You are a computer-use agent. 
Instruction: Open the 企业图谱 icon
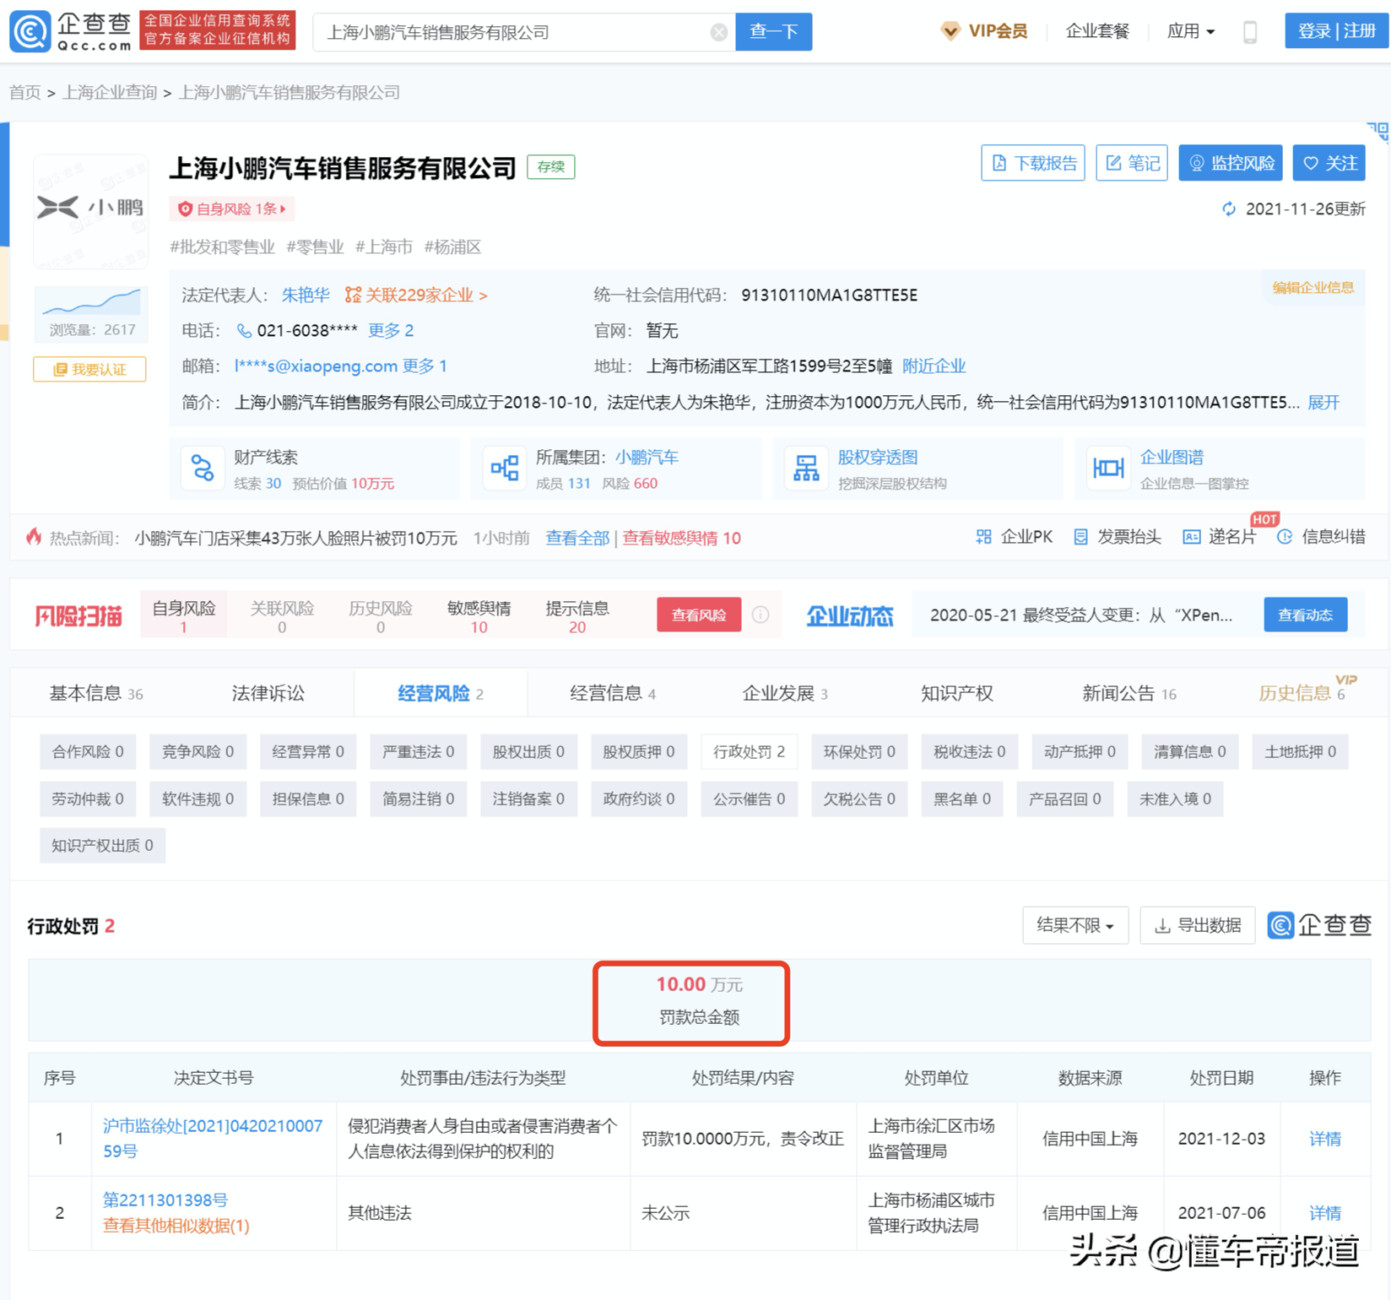point(1108,468)
